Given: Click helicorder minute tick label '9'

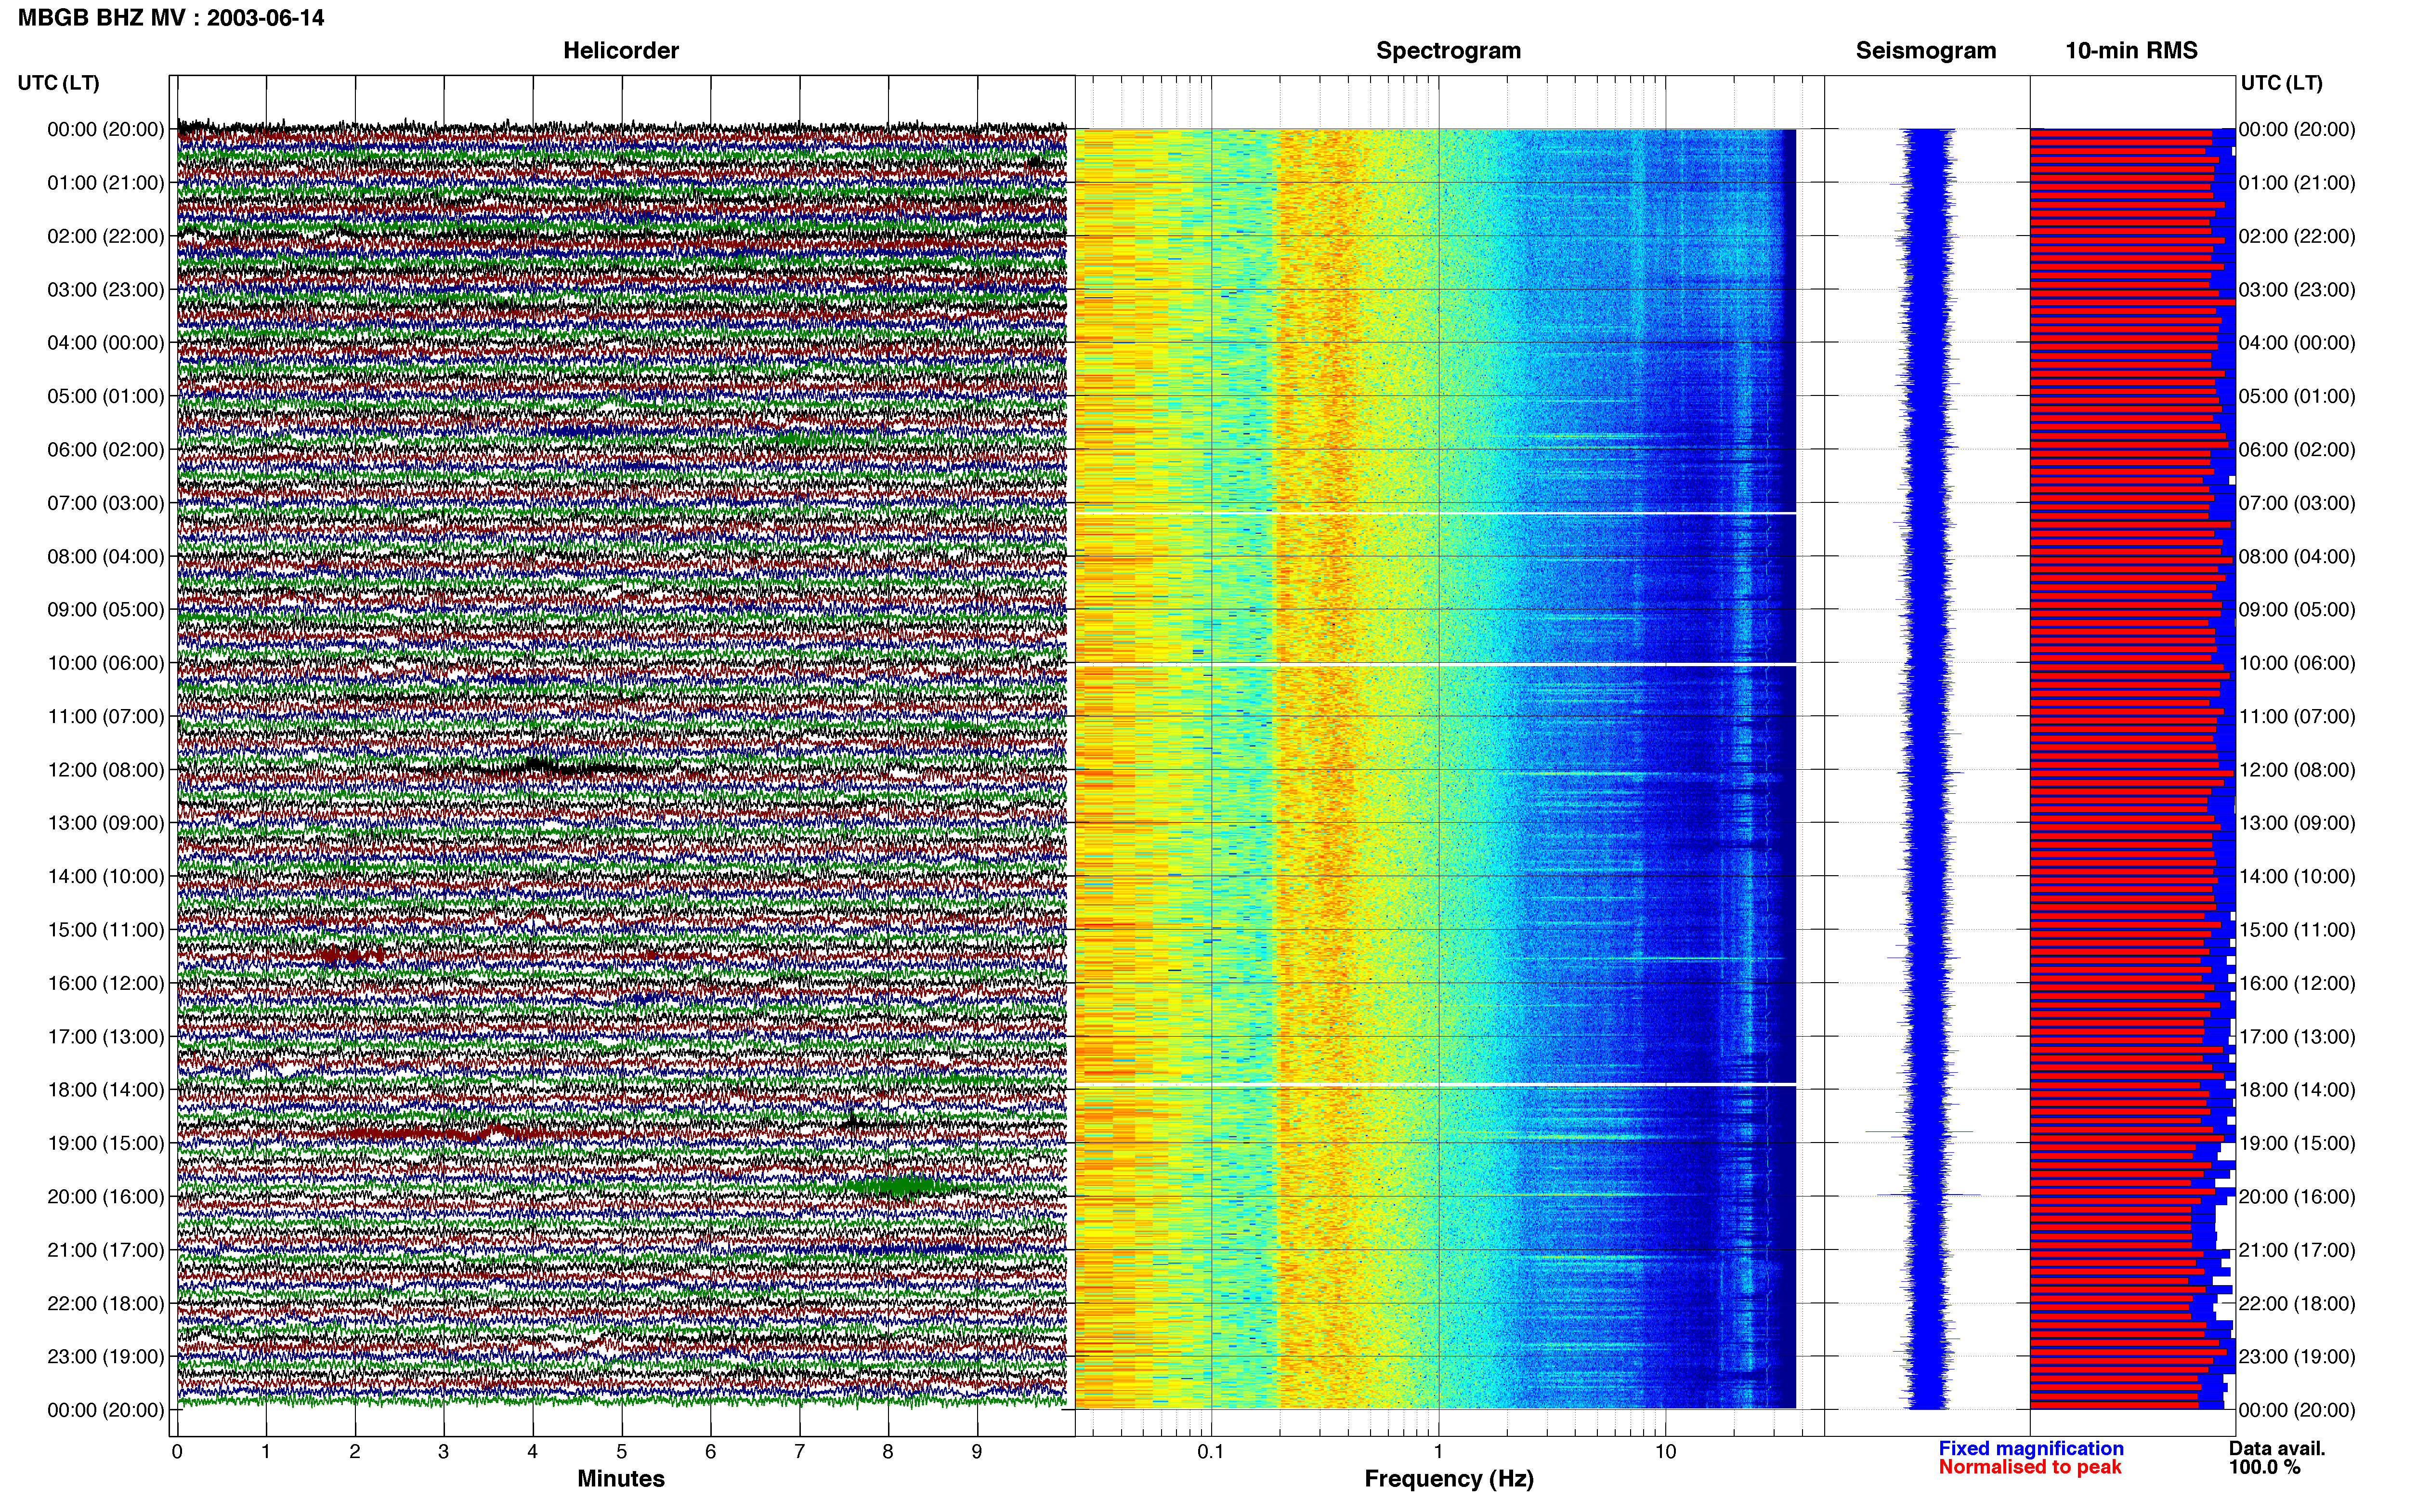Looking at the screenshot, I should pos(978,1452).
